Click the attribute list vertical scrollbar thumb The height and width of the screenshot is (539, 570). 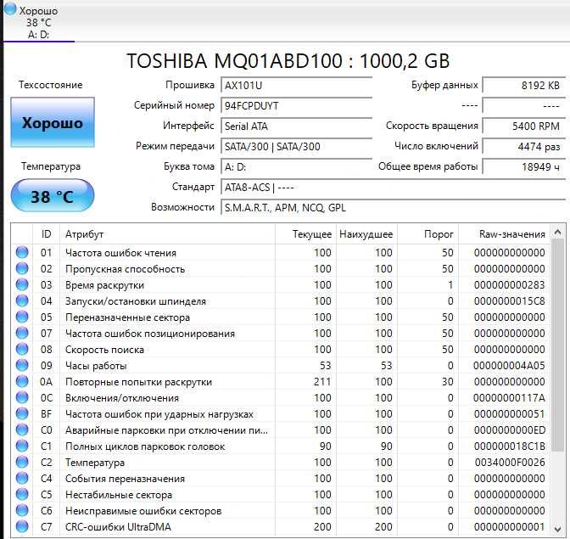pos(558,345)
